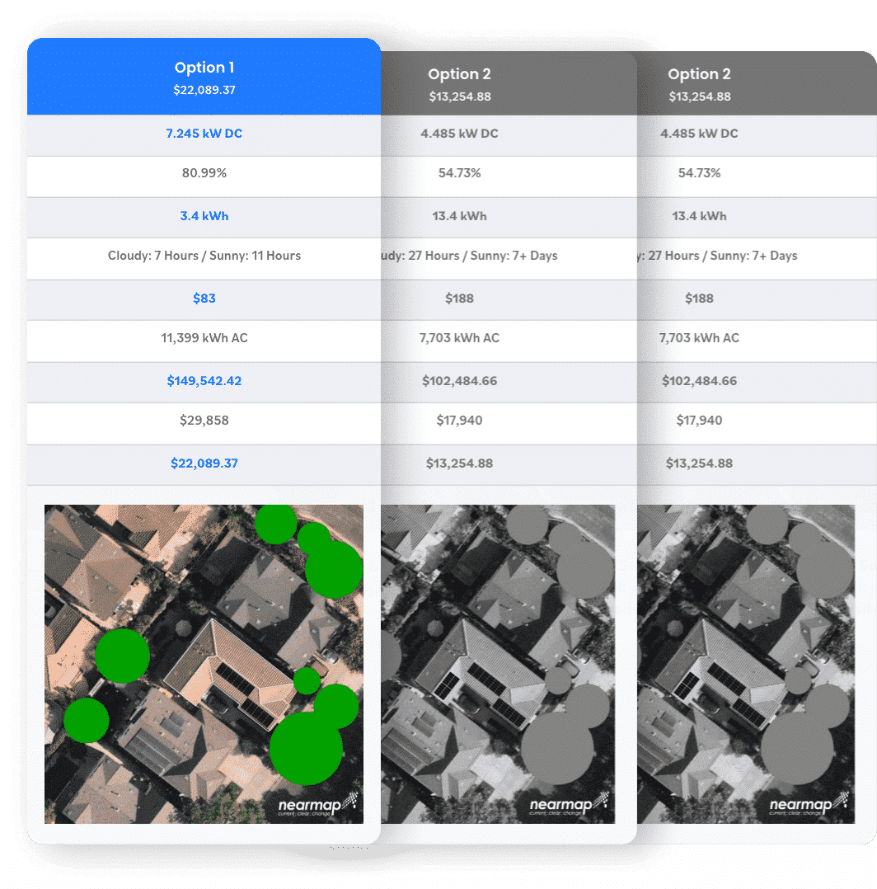Click Cloudy: 7 Hours / Sunny: 11 Hours
Viewport: 877px width, 889px height.
point(204,256)
